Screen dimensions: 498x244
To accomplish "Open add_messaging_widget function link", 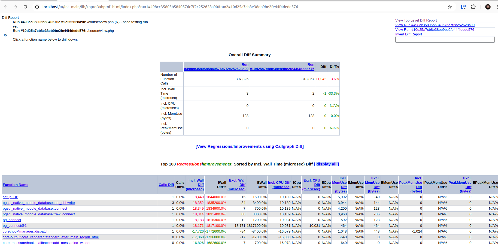I will [x=47, y=243].
